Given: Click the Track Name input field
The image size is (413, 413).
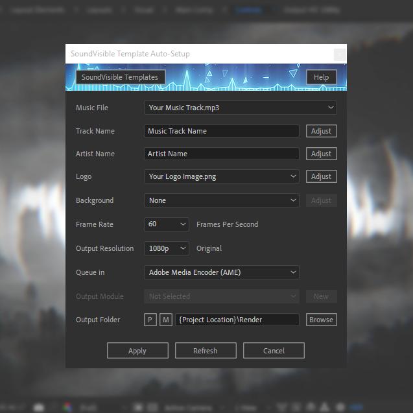Looking at the screenshot, I should [222, 131].
